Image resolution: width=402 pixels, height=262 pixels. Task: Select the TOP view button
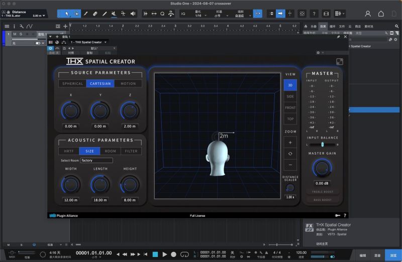pos(290,119)
